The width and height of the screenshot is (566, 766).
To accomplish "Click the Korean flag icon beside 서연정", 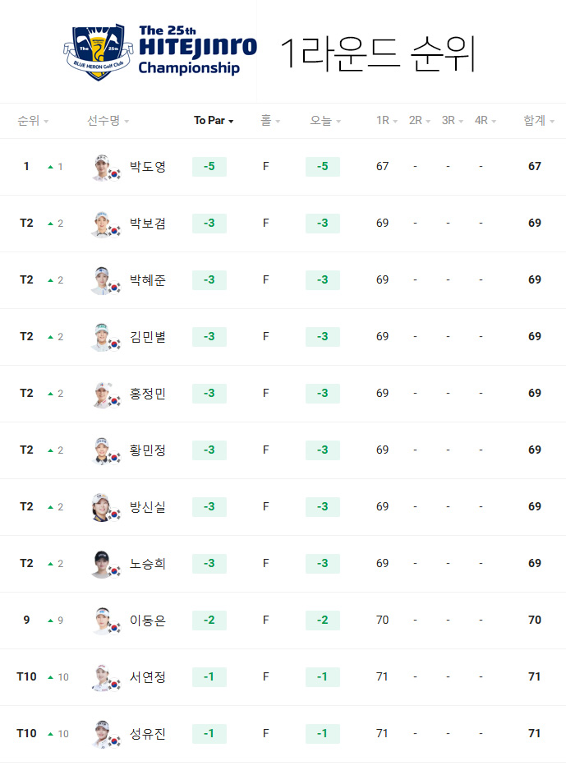I will click(x=115, y=684).
